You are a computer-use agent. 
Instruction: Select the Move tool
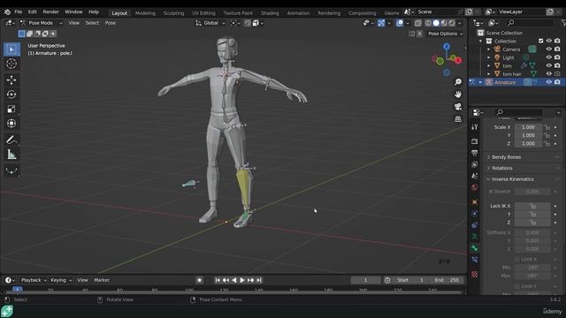pos(11,79)
